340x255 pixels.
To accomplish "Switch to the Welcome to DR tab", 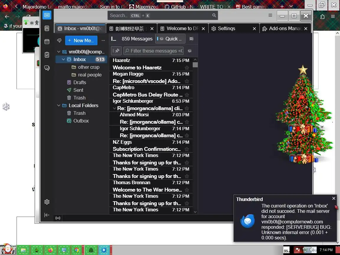I will (183, 28).
